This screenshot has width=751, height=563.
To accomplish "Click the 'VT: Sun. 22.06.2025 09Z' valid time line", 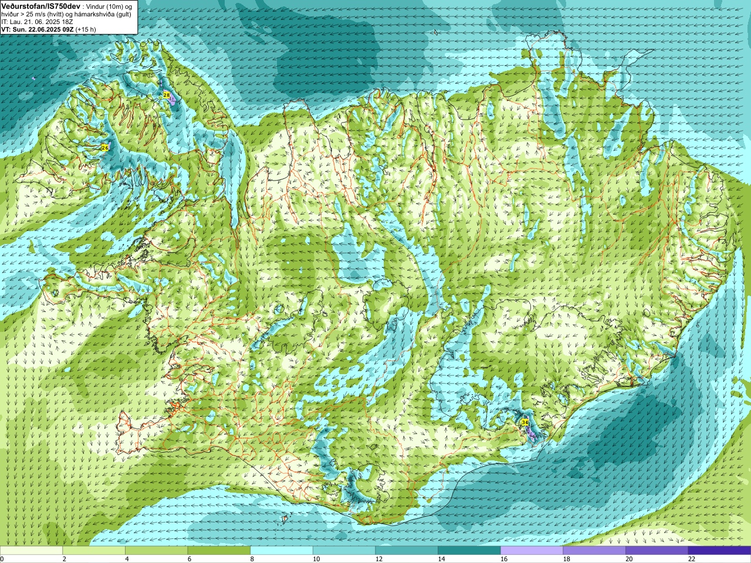I will tap(38, 29).
